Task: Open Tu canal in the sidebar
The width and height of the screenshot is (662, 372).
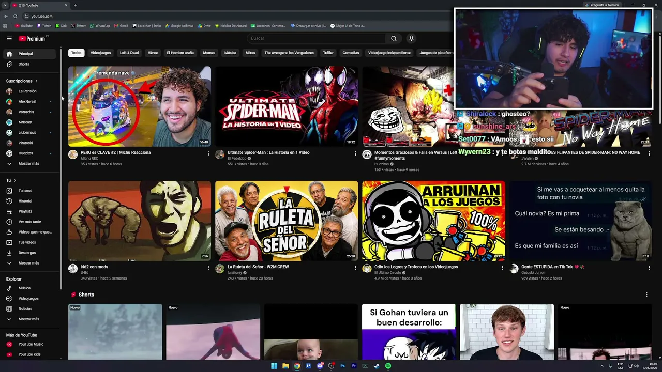Action: coord(30,191)
